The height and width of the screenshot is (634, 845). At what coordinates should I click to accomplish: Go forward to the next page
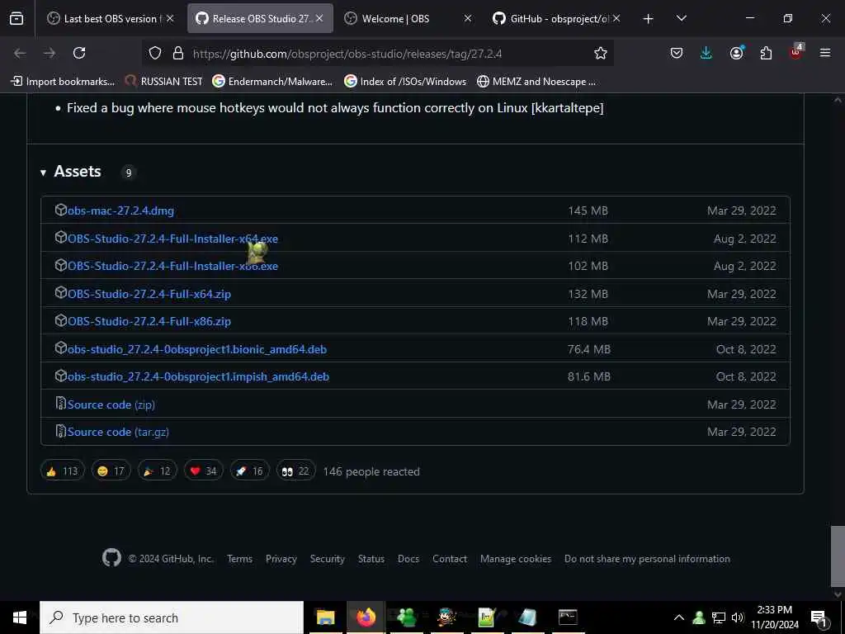click(50, 53)
